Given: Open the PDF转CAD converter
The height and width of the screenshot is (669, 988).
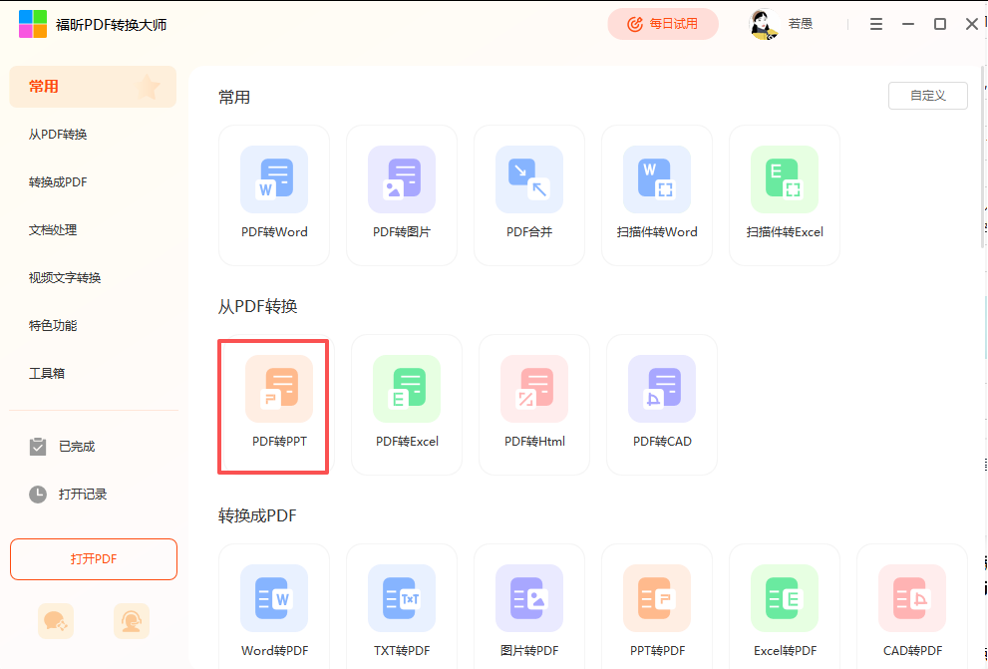Looking at the screenshot, I should coord(662,405).
